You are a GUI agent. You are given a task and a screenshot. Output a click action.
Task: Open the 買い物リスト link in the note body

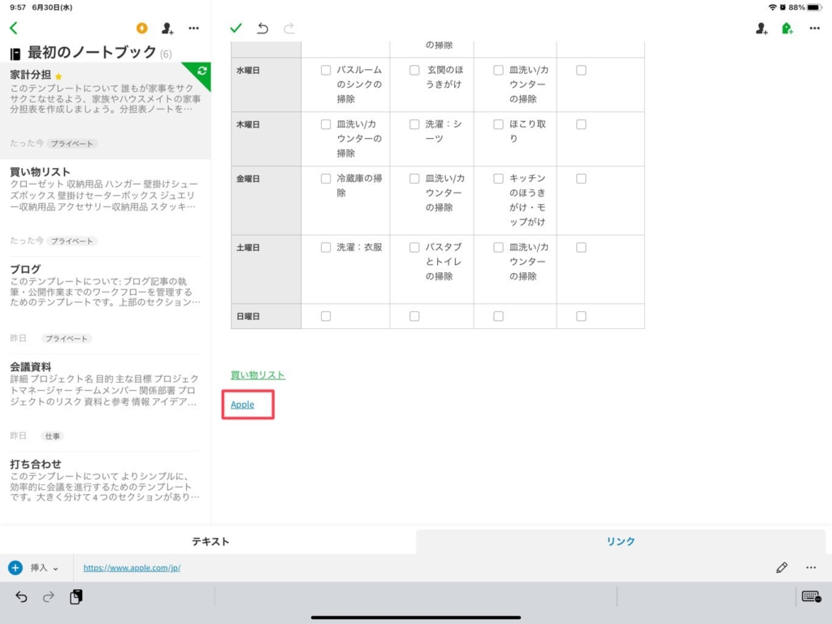click(x=258, y=375)
